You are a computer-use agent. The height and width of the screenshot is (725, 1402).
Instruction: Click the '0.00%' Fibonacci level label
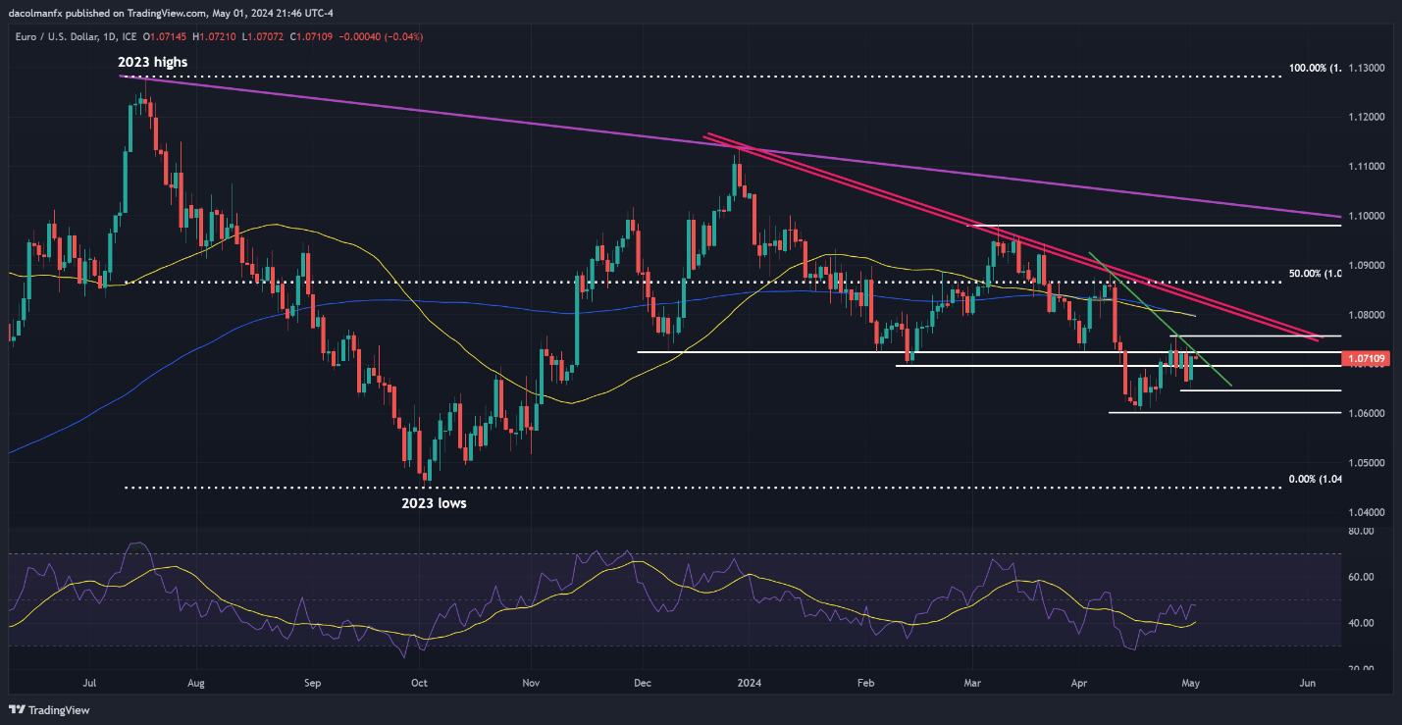click(1314, 480)
